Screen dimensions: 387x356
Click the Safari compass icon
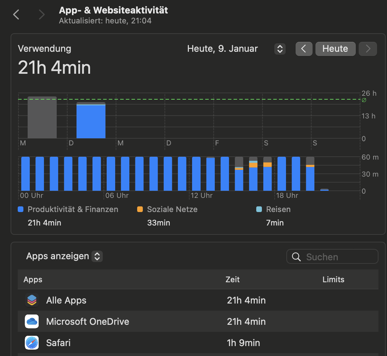32,343
